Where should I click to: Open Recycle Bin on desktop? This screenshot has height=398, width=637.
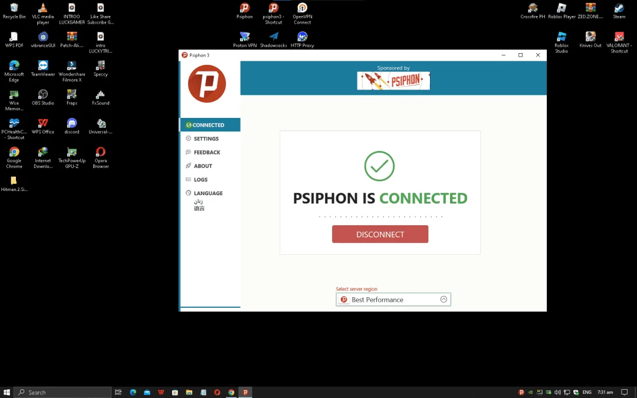click(14, 11)
